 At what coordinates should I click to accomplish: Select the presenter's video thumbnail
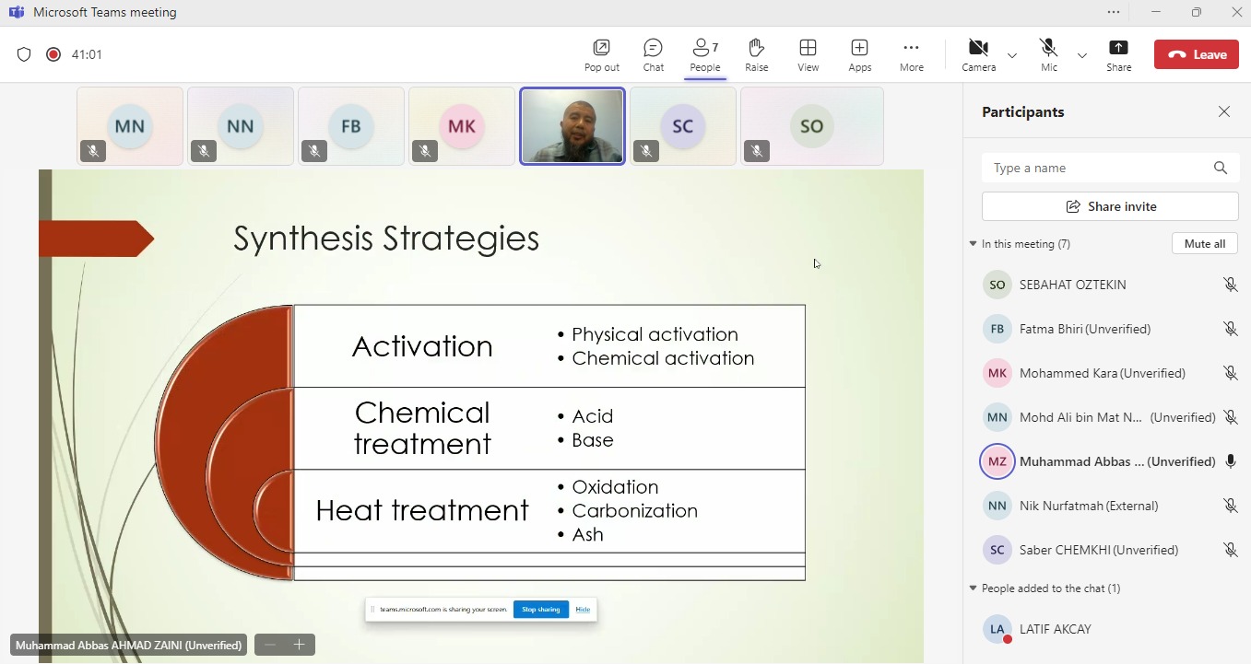(572, 126)
